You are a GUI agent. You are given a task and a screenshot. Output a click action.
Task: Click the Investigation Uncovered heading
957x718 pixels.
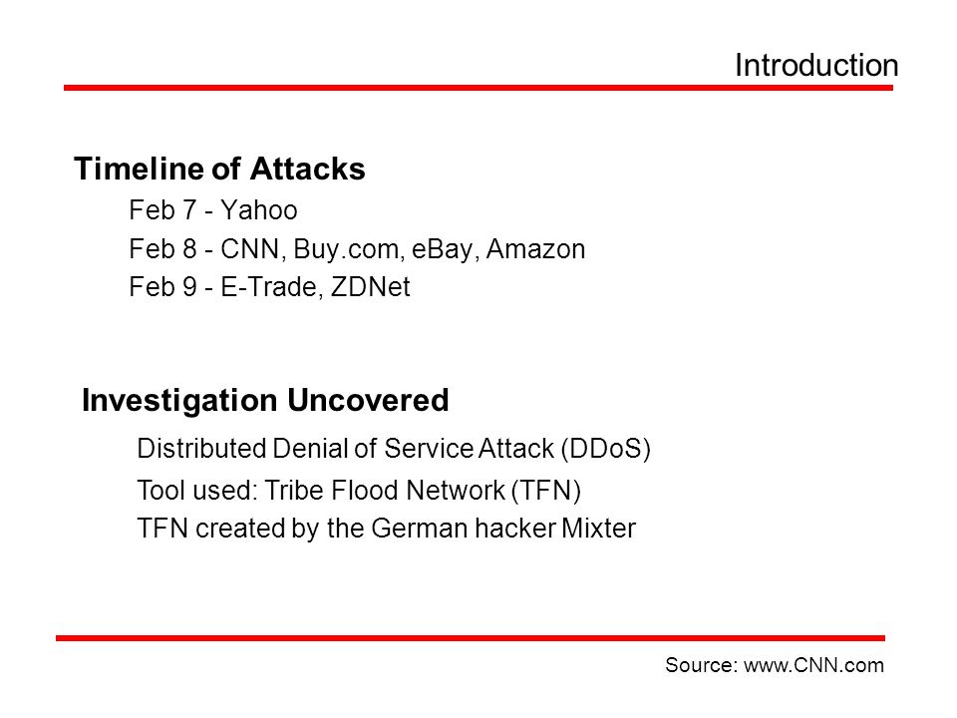pos(265,401)
